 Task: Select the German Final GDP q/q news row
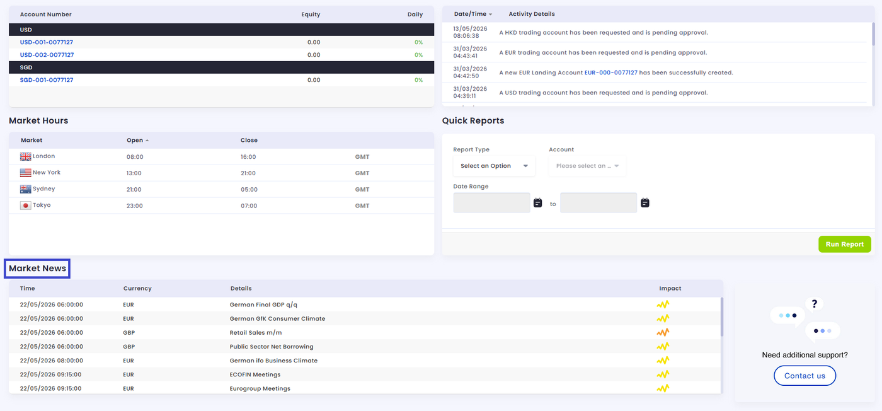(x=365, y=304)
